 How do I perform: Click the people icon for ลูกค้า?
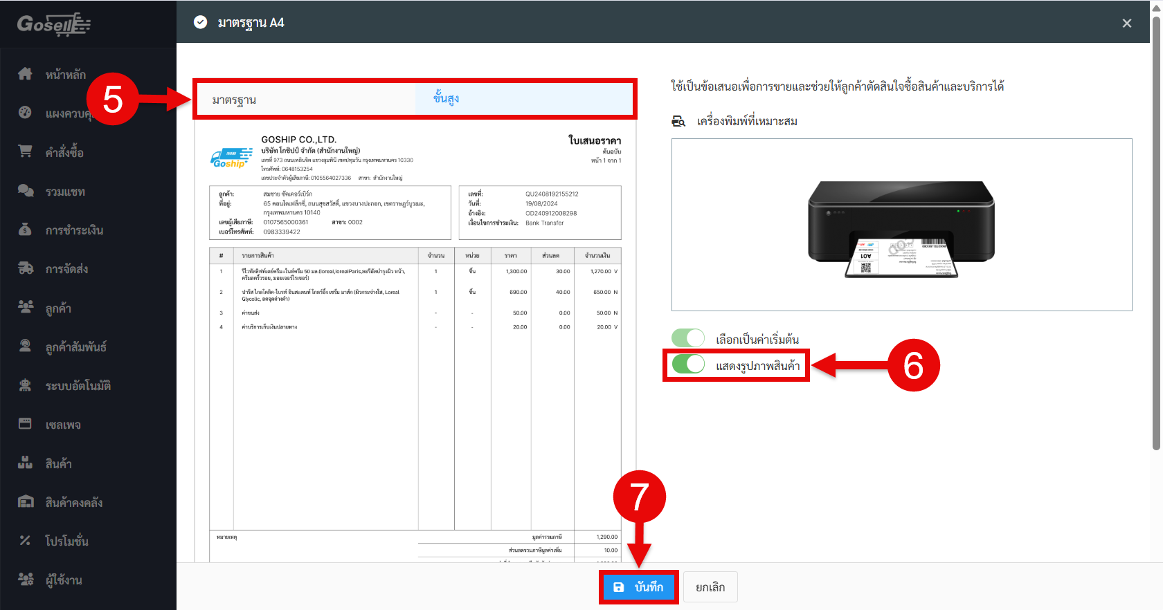click(26, 306)
